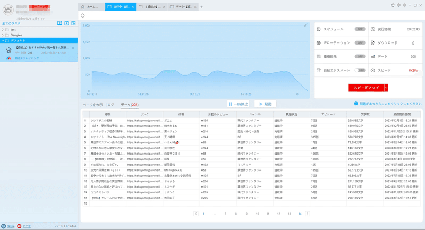Toggle the 自動エクスポート switch

pos(360,70)
